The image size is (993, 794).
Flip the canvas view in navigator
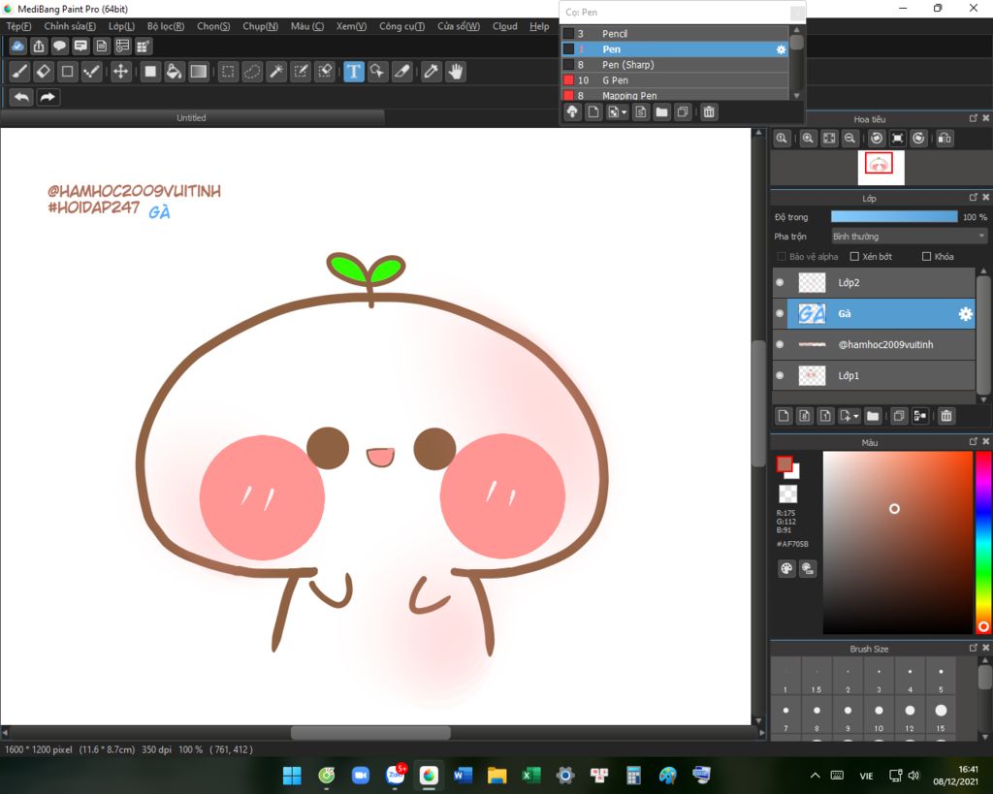[x=945, y=138]
